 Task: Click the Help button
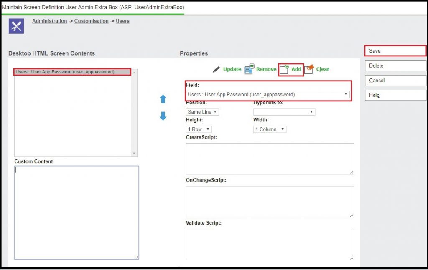click(x=395, y=95)
